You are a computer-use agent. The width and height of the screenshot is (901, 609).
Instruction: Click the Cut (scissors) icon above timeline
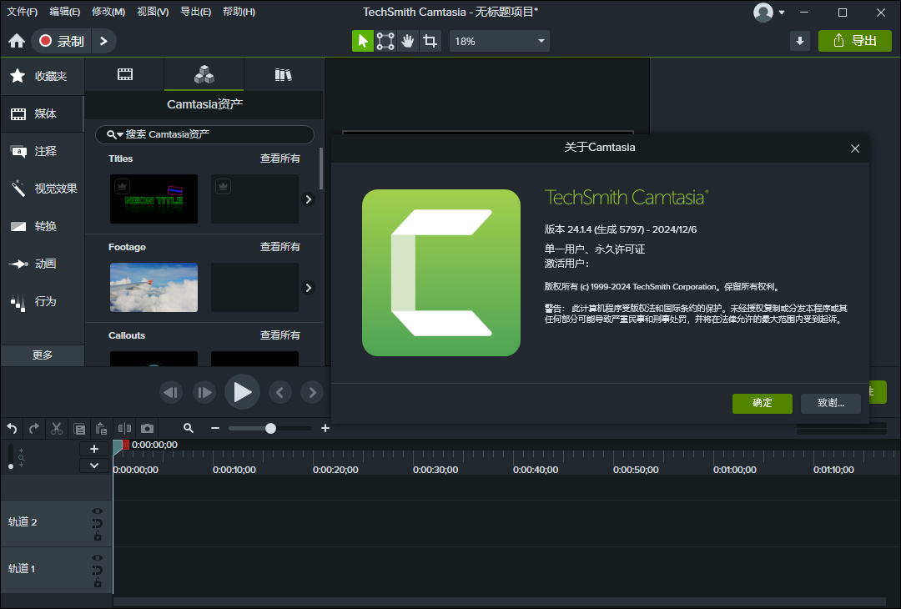tap(55, 428)
